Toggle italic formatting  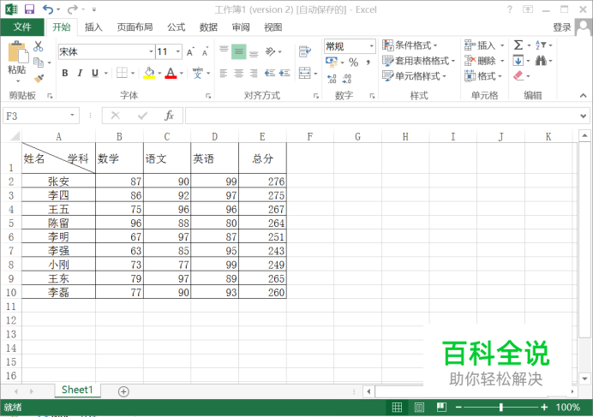[80, 73]
